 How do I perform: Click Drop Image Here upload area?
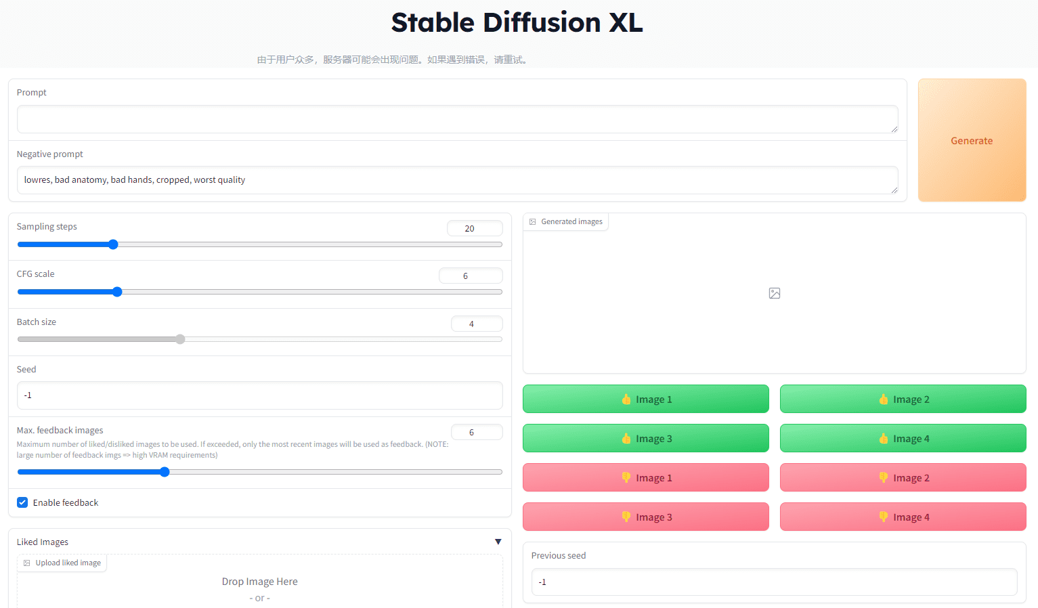259,582
